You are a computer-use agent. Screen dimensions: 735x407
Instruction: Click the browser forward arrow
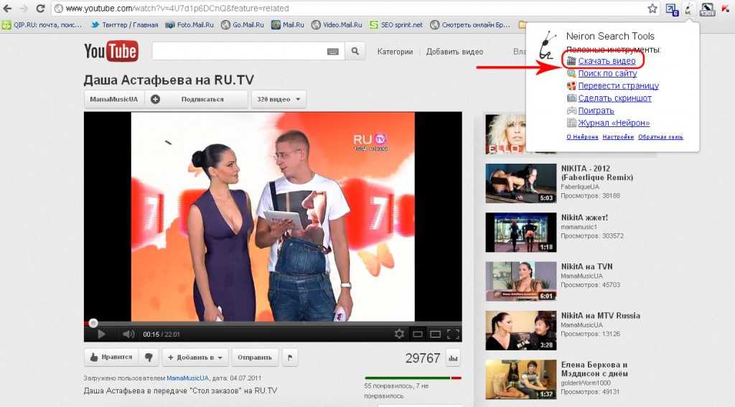tap(24, 8)
